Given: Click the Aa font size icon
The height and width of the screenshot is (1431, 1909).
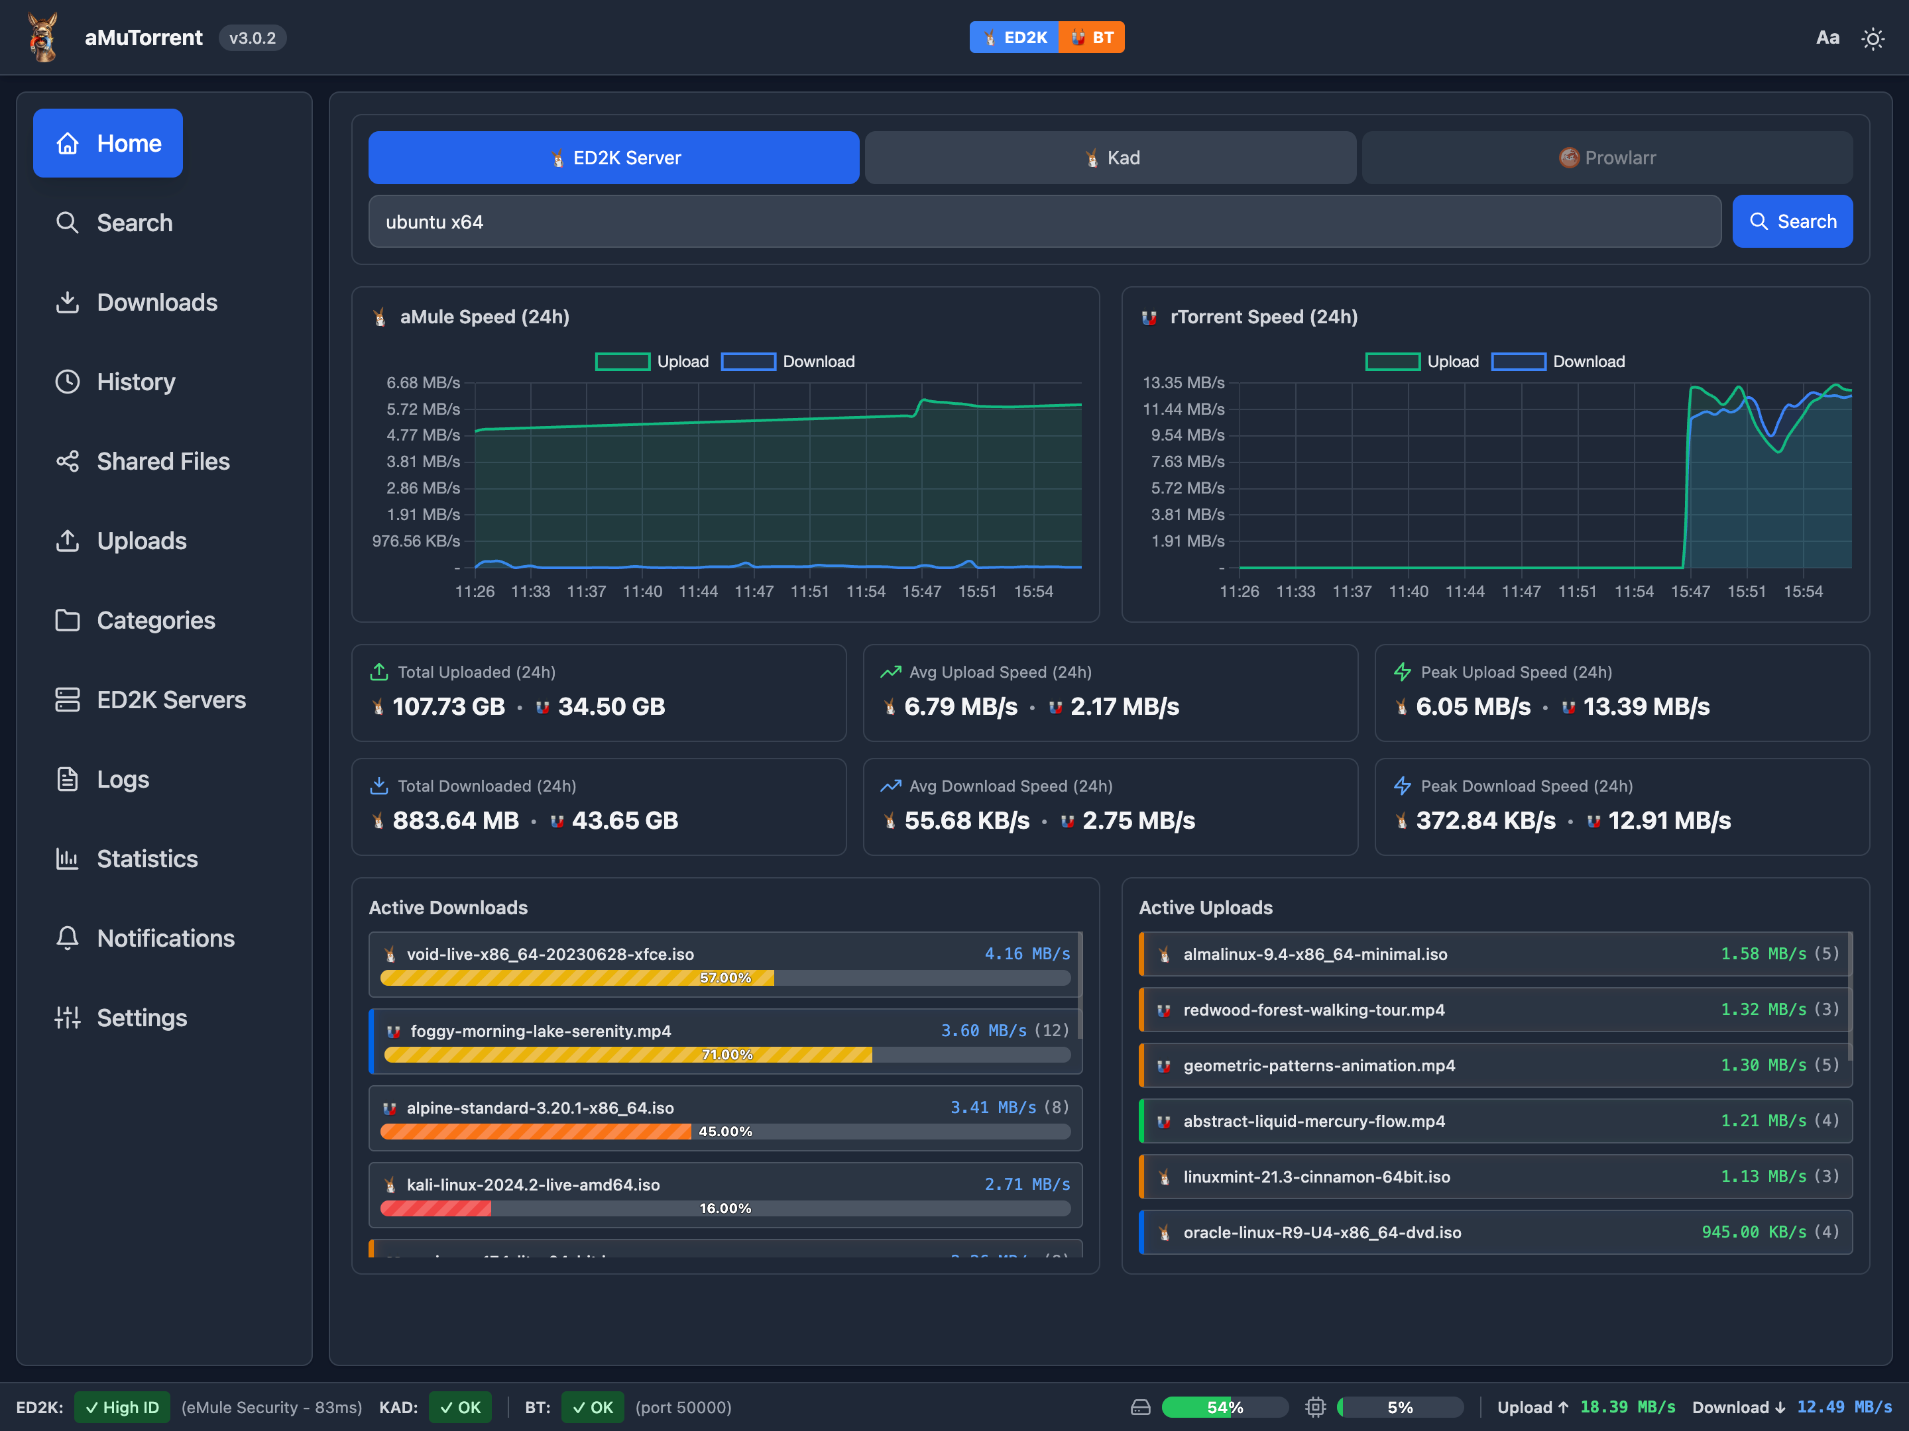Looking at the screenshot, I should pos(1827,38).
